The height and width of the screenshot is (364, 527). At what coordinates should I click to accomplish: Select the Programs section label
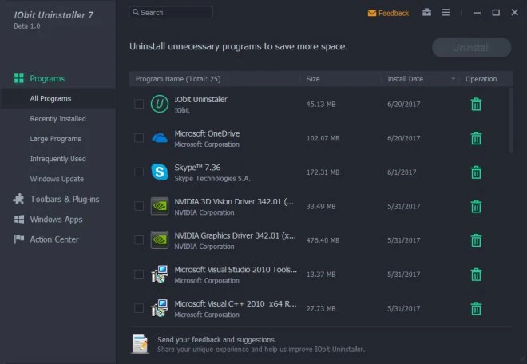tap(47, 79)
